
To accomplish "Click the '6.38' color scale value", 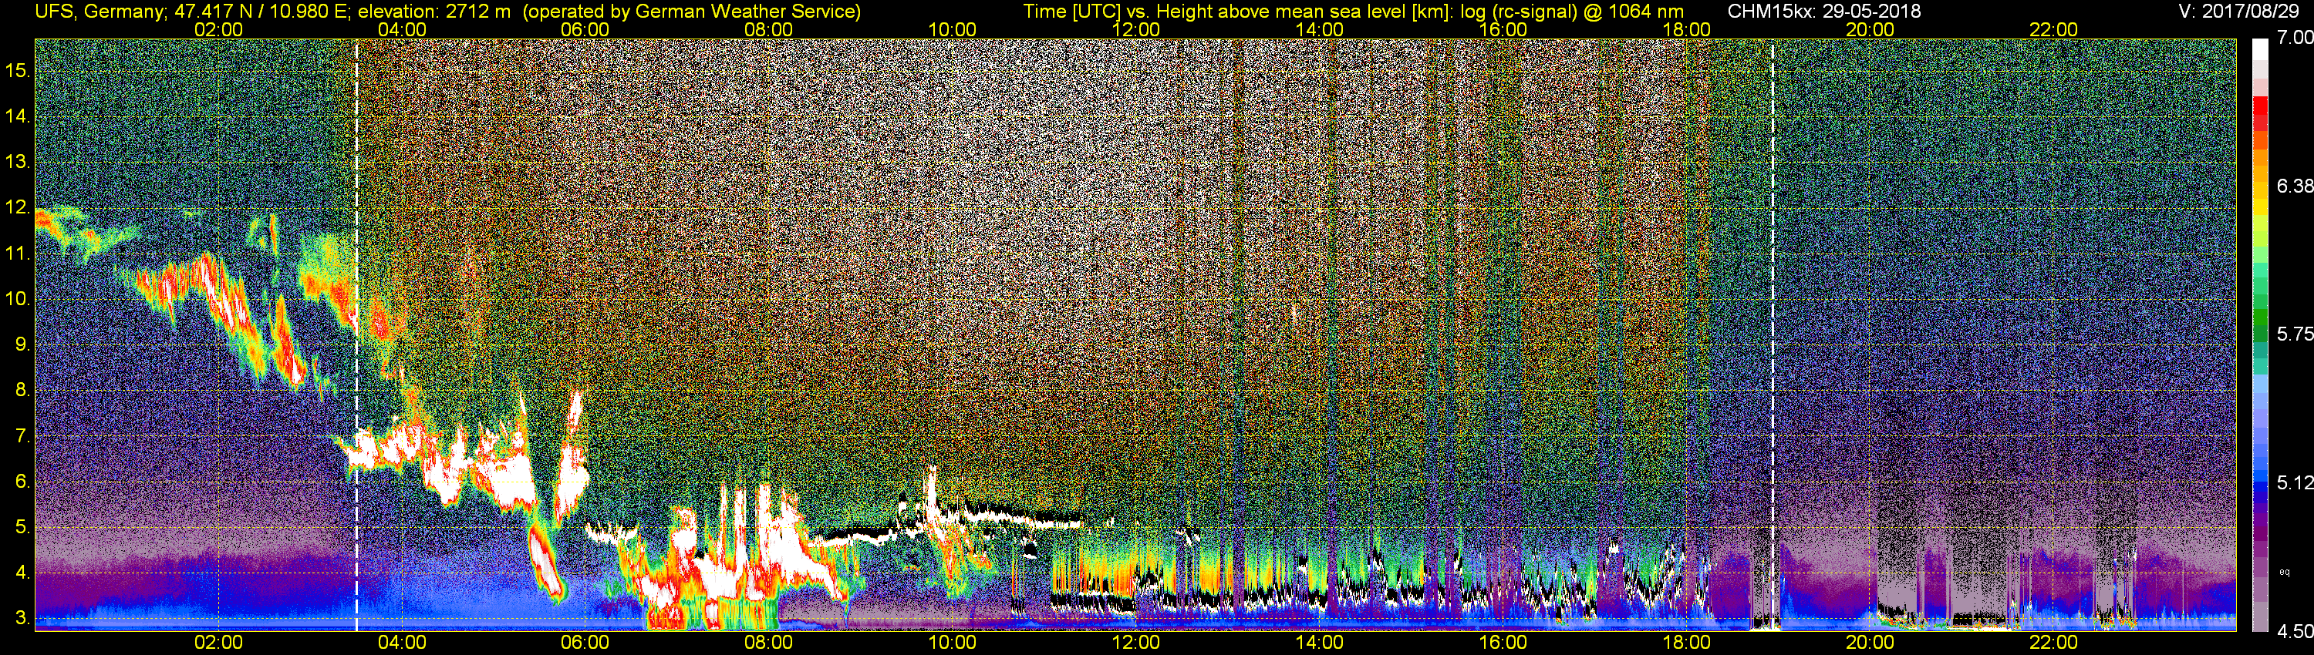I will click(x=2294, y=186).
